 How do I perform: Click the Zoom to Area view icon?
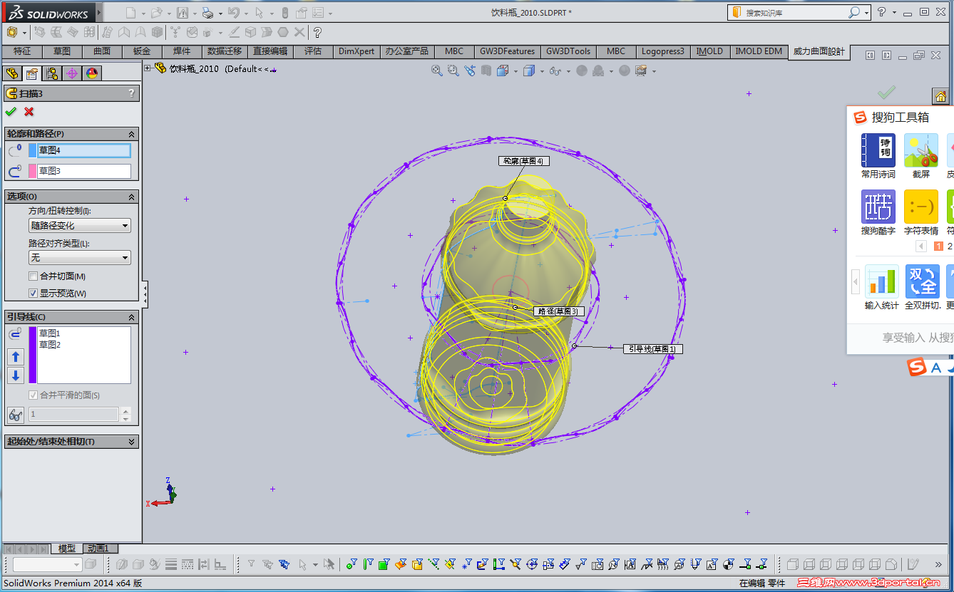click(x=453, y=71)
